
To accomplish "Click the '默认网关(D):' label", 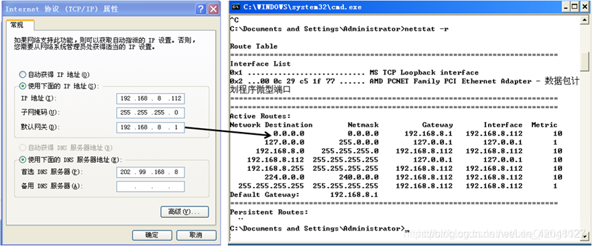I will 40,127.
